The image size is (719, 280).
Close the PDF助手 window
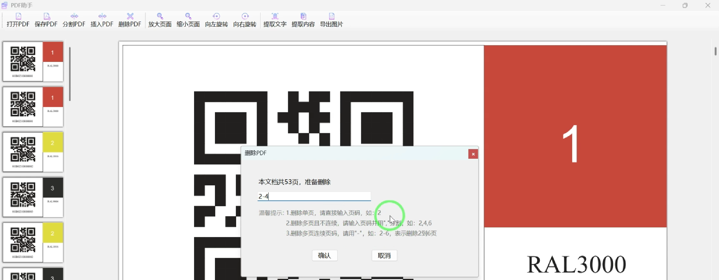coord(708,5)
